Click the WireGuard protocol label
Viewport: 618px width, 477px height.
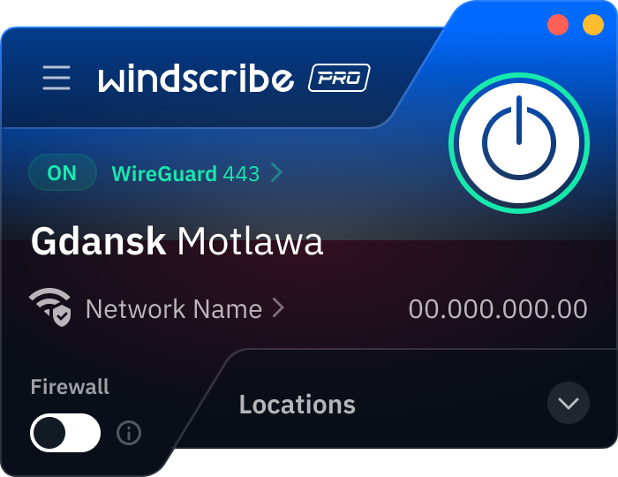164,174
